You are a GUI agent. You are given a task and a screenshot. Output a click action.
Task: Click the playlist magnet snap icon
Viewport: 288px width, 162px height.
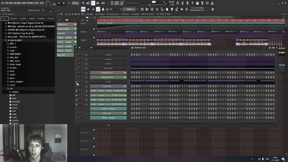(x=61, y=14)
